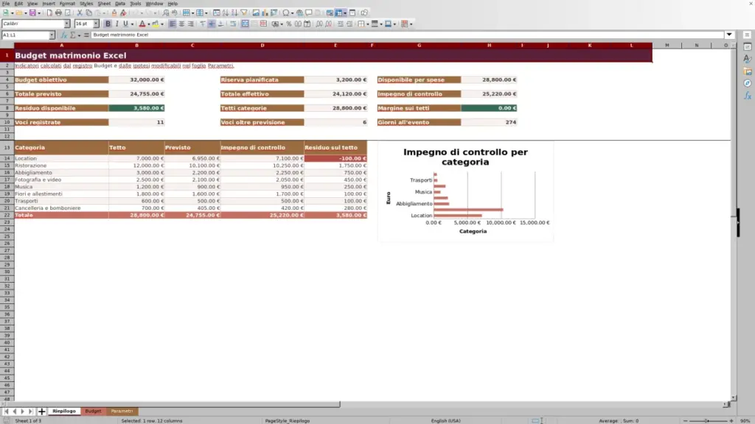The height and width of the screenshot is (424, 755).
Task: Click the Save document icon
Action: coord(32,13)
